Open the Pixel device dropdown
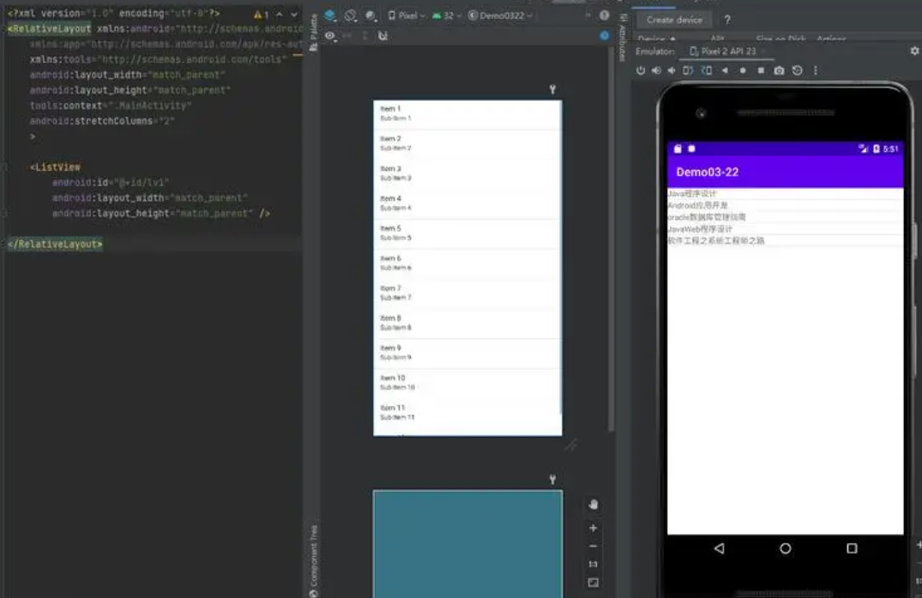The image size is (922, 598). (x=407, y=15)
